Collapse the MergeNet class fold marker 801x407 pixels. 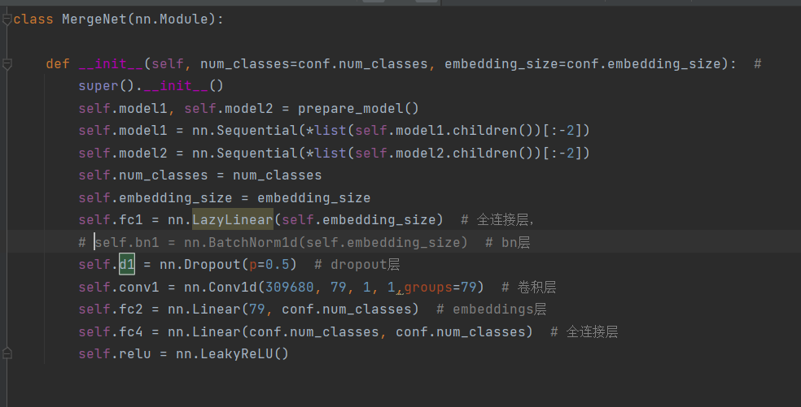tap(7, 19)
